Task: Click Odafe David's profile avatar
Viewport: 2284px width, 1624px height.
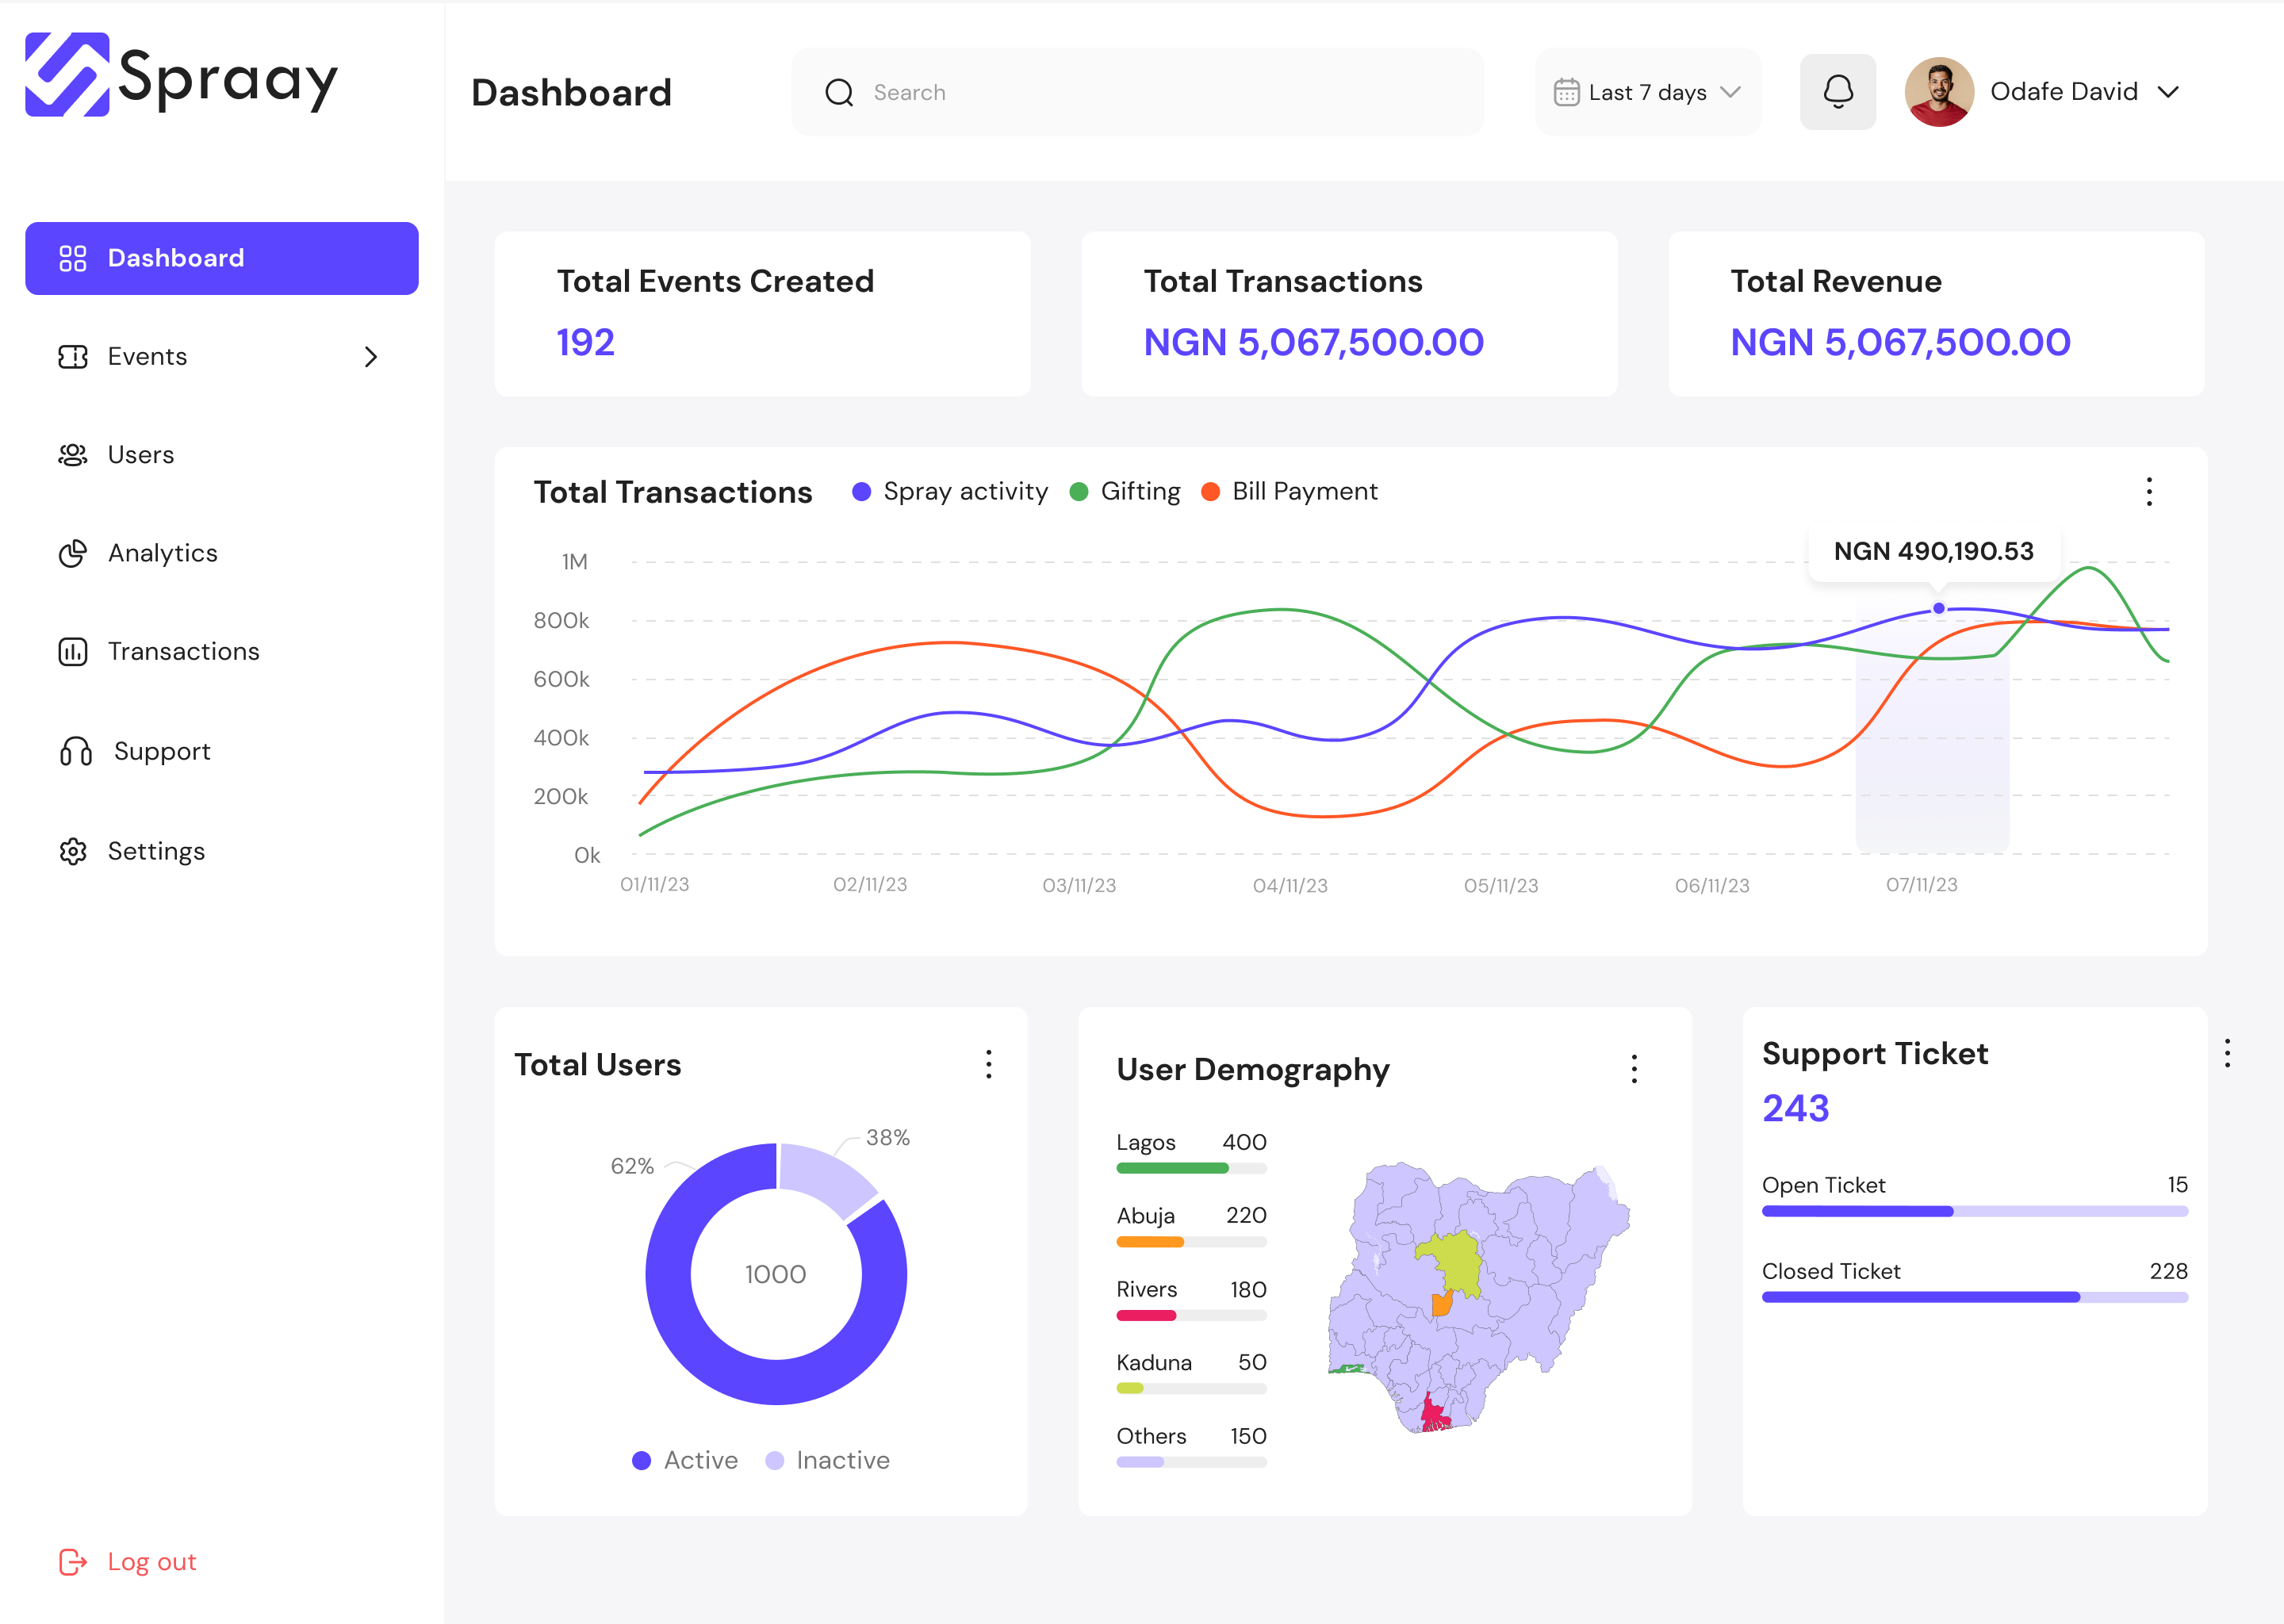Action: click(x=1939, y=91)
